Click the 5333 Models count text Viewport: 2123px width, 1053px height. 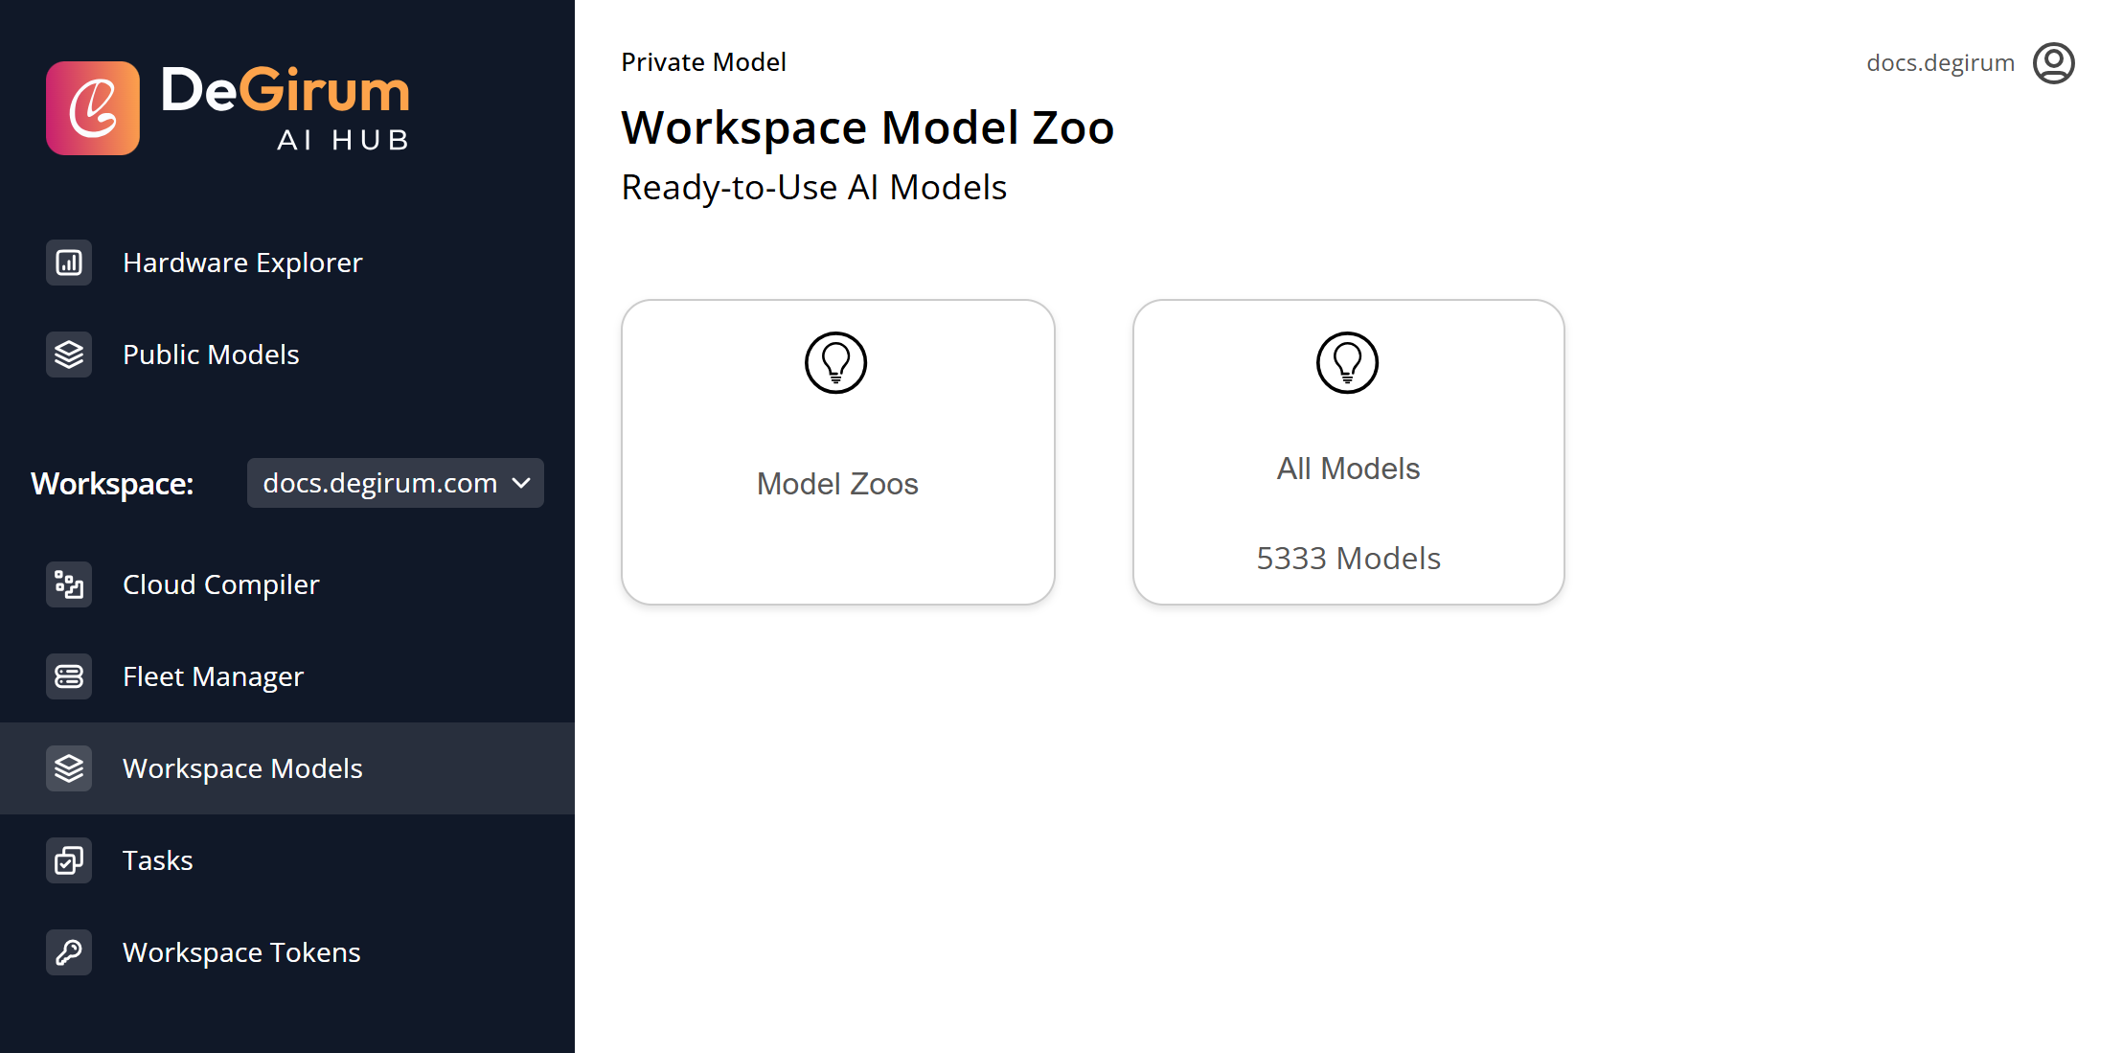coord(1348,559)
